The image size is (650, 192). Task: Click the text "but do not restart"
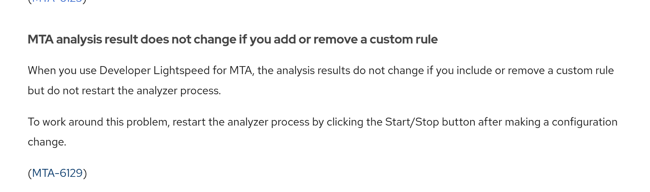(71, 91)
